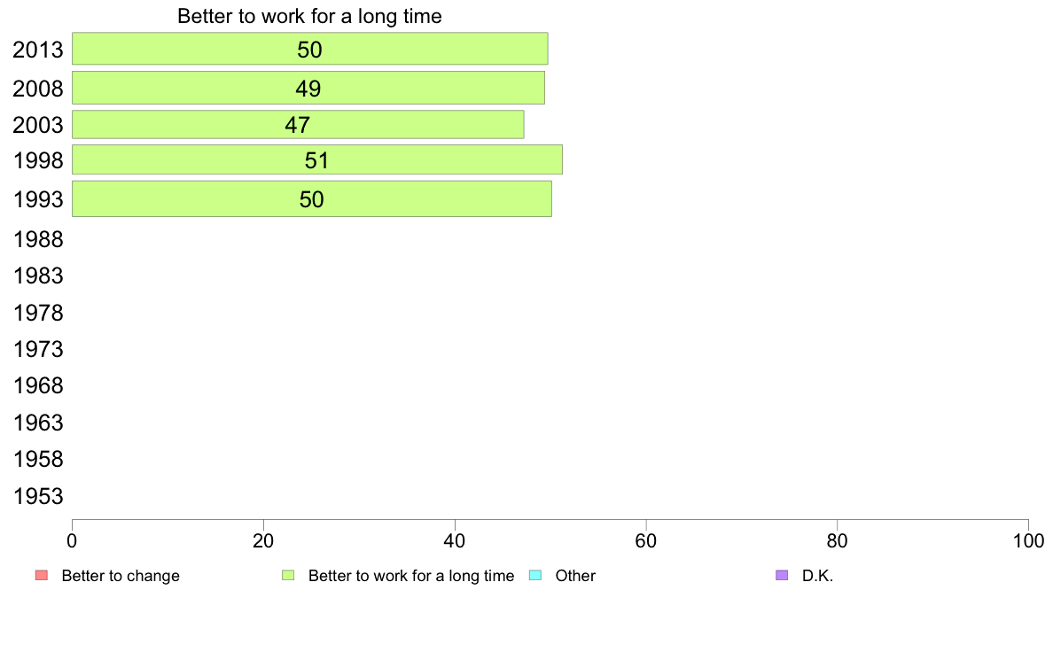The width and height of the screenshot is (1053, 652).
Task: Click the 60 tick on the x-axis
Action: click(x=646, y=540)
